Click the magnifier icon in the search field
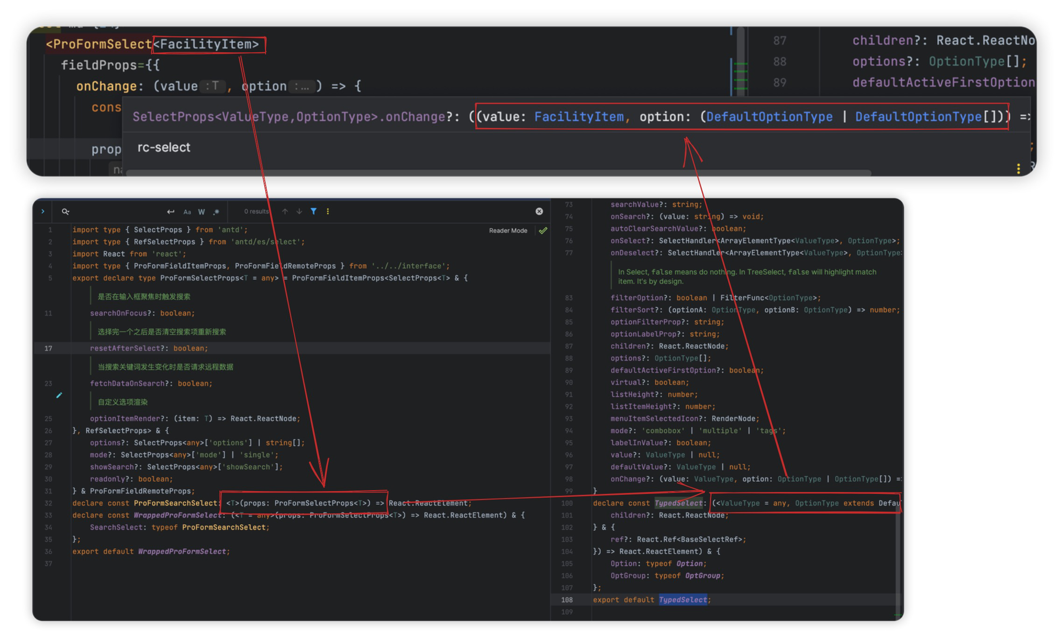Image resolution: width=1063 pixels, height=640 pixels. click(64, 211)
